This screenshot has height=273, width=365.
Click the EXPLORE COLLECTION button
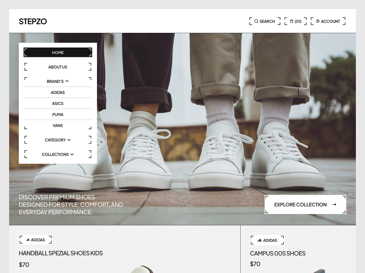305,204
